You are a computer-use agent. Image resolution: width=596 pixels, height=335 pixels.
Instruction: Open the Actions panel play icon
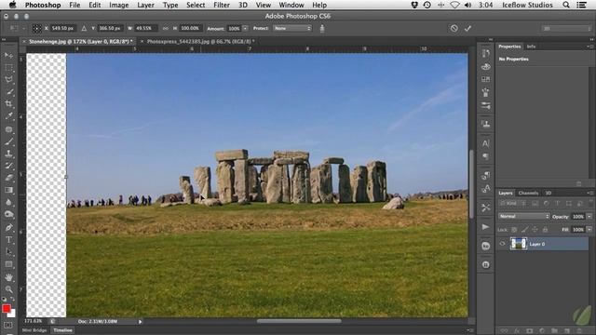485,227
